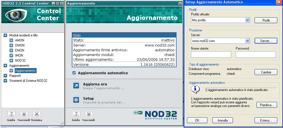Click the Aggiorna ora link
Viewport: 283px width, 128px height.
click(95, 84)
